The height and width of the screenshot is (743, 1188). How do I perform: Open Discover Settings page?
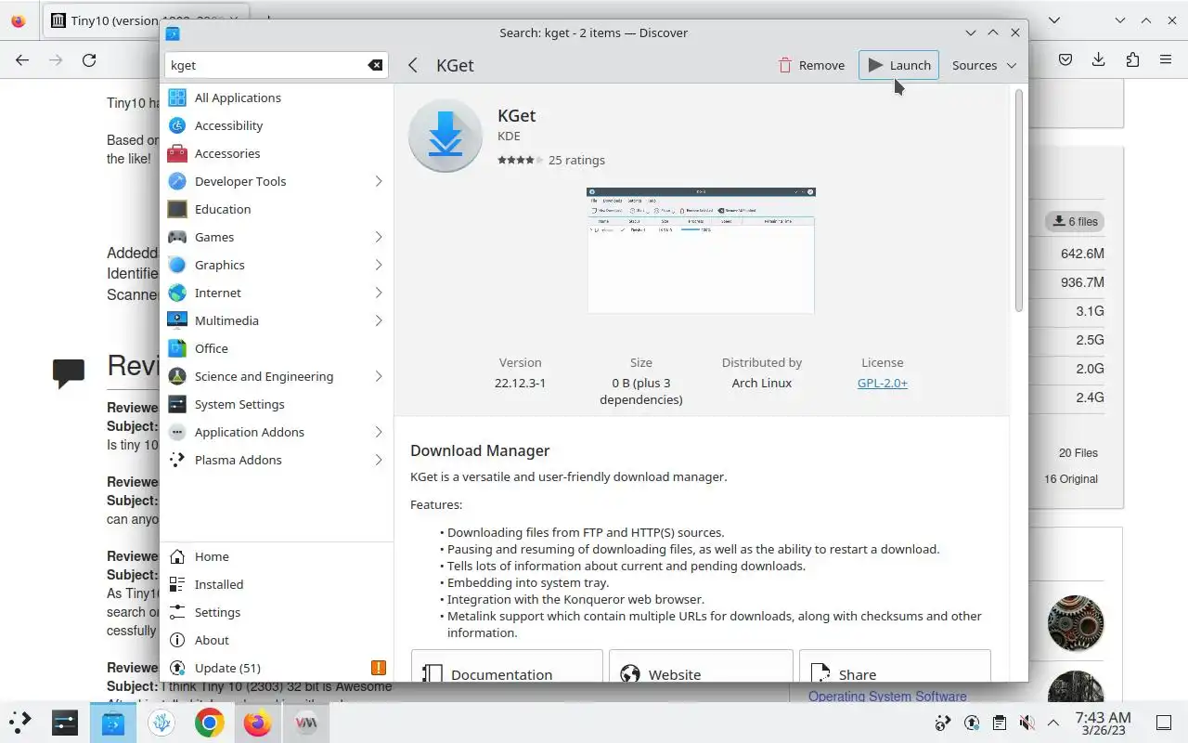pos(277,612)
